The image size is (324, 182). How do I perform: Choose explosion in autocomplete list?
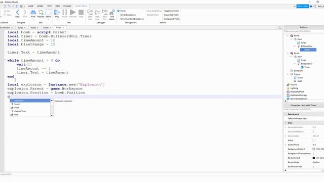click(x=30, y=101)
